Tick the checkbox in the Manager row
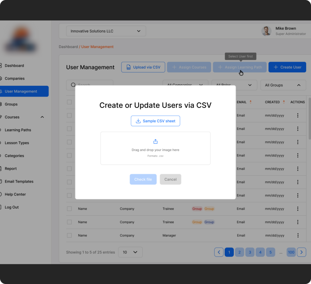The height and width of the screenshot is (284, 311). click(x=69, y=235)
